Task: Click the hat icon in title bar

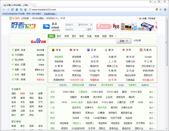Action: [x=150, y=2]
